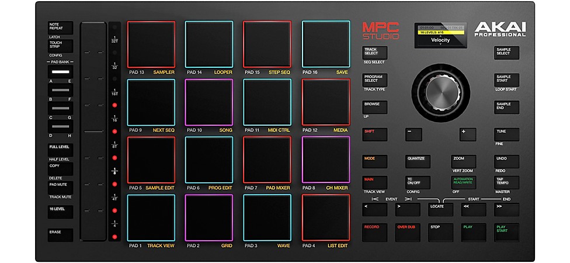The height and width of the screenshot is (263, 570).
Task: Click the Tap Tempo button
Action: 506,182
